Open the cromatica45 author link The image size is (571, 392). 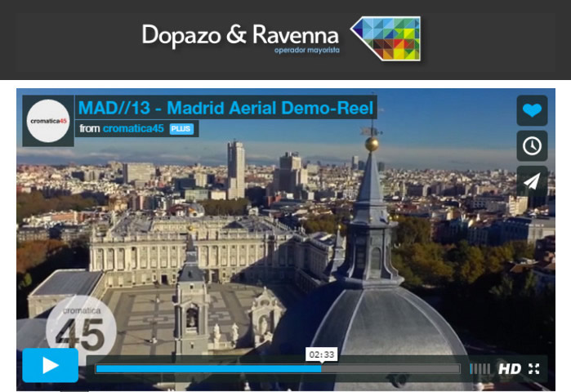click(x=133, y=128)
